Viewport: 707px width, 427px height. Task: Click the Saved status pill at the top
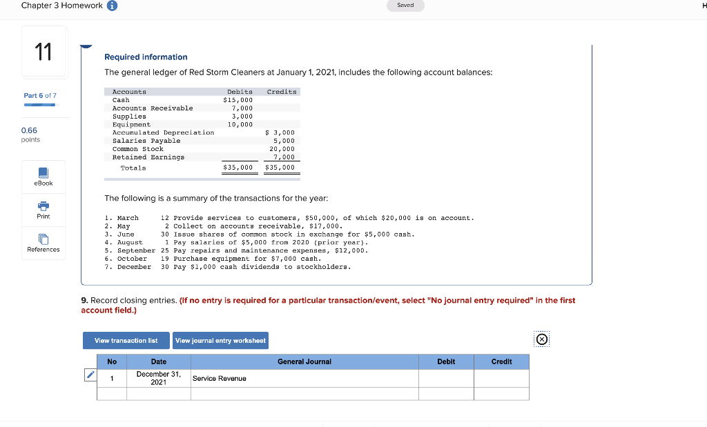click(x=405, y=5)
